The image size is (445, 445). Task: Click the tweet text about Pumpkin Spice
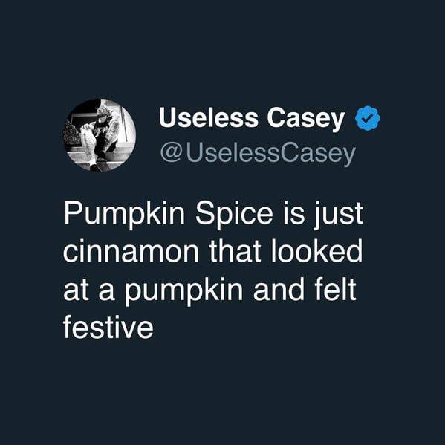coord(213,270)
